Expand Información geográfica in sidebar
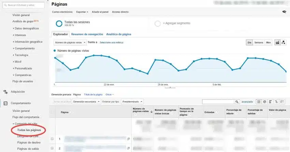 click(x=28, y=42)
